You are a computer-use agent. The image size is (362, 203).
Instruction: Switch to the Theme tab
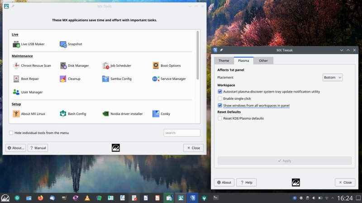coord(224,60)
